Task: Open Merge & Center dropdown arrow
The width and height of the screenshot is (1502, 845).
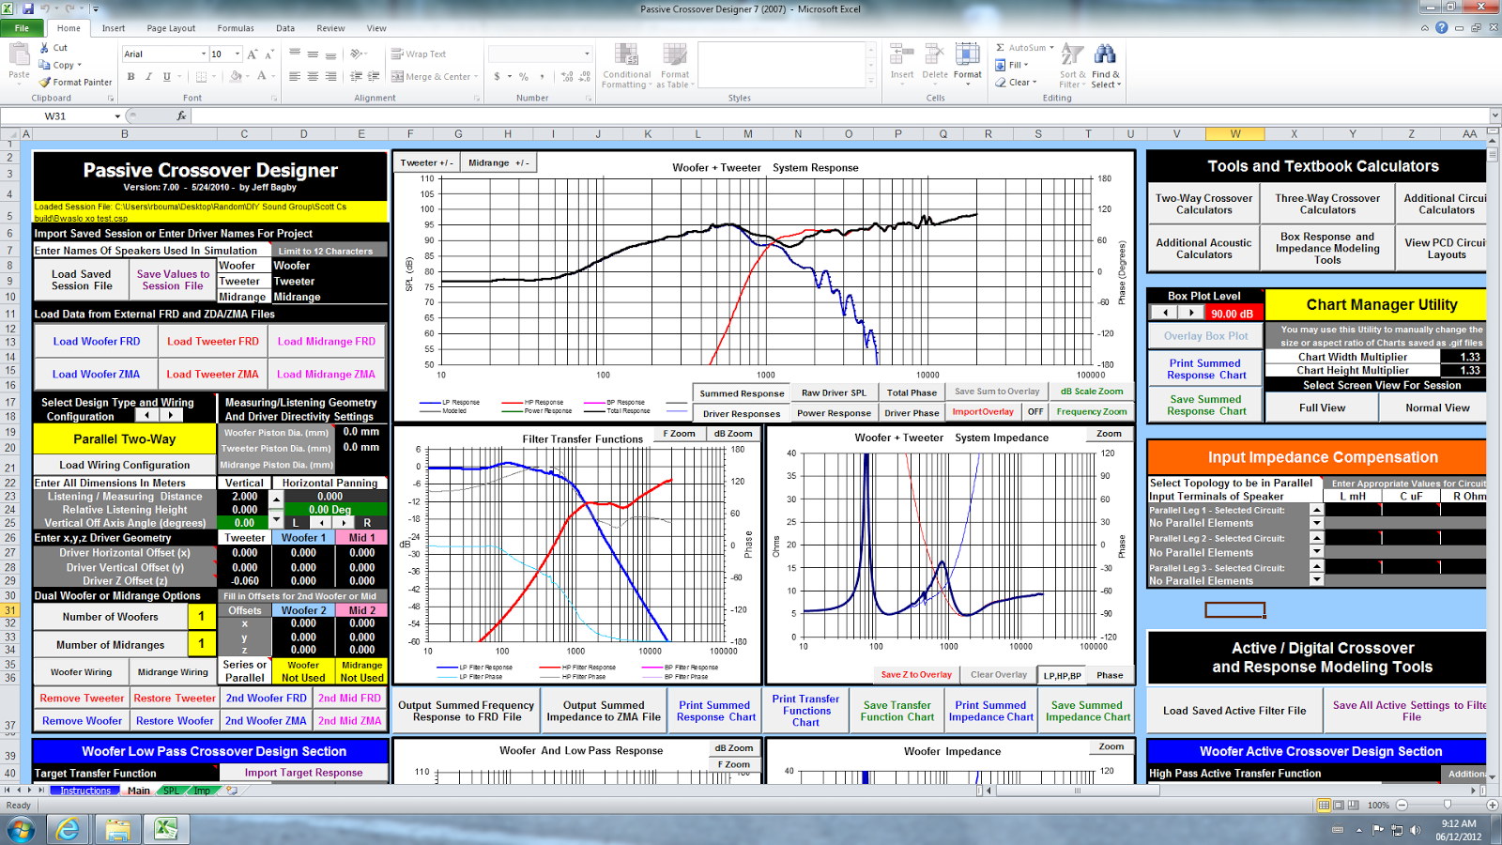Action: (x=477, y=76)
